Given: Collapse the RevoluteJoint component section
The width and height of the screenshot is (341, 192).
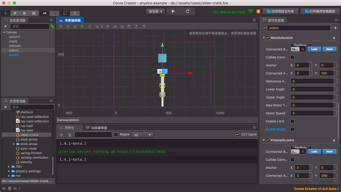Looking at the screenshot, I should (x=264, y=38).
